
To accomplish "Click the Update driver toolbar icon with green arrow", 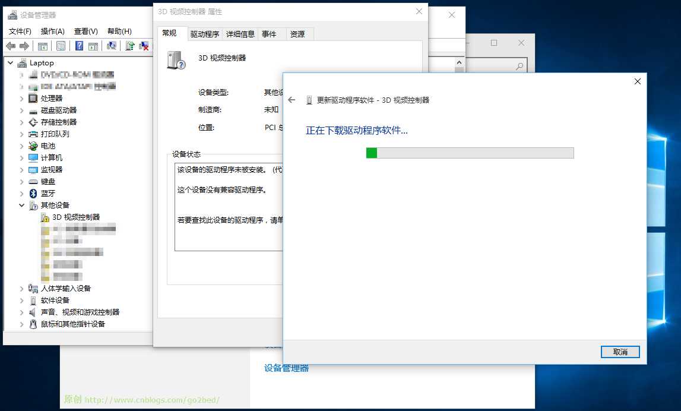I will click(x=130, y=46).
